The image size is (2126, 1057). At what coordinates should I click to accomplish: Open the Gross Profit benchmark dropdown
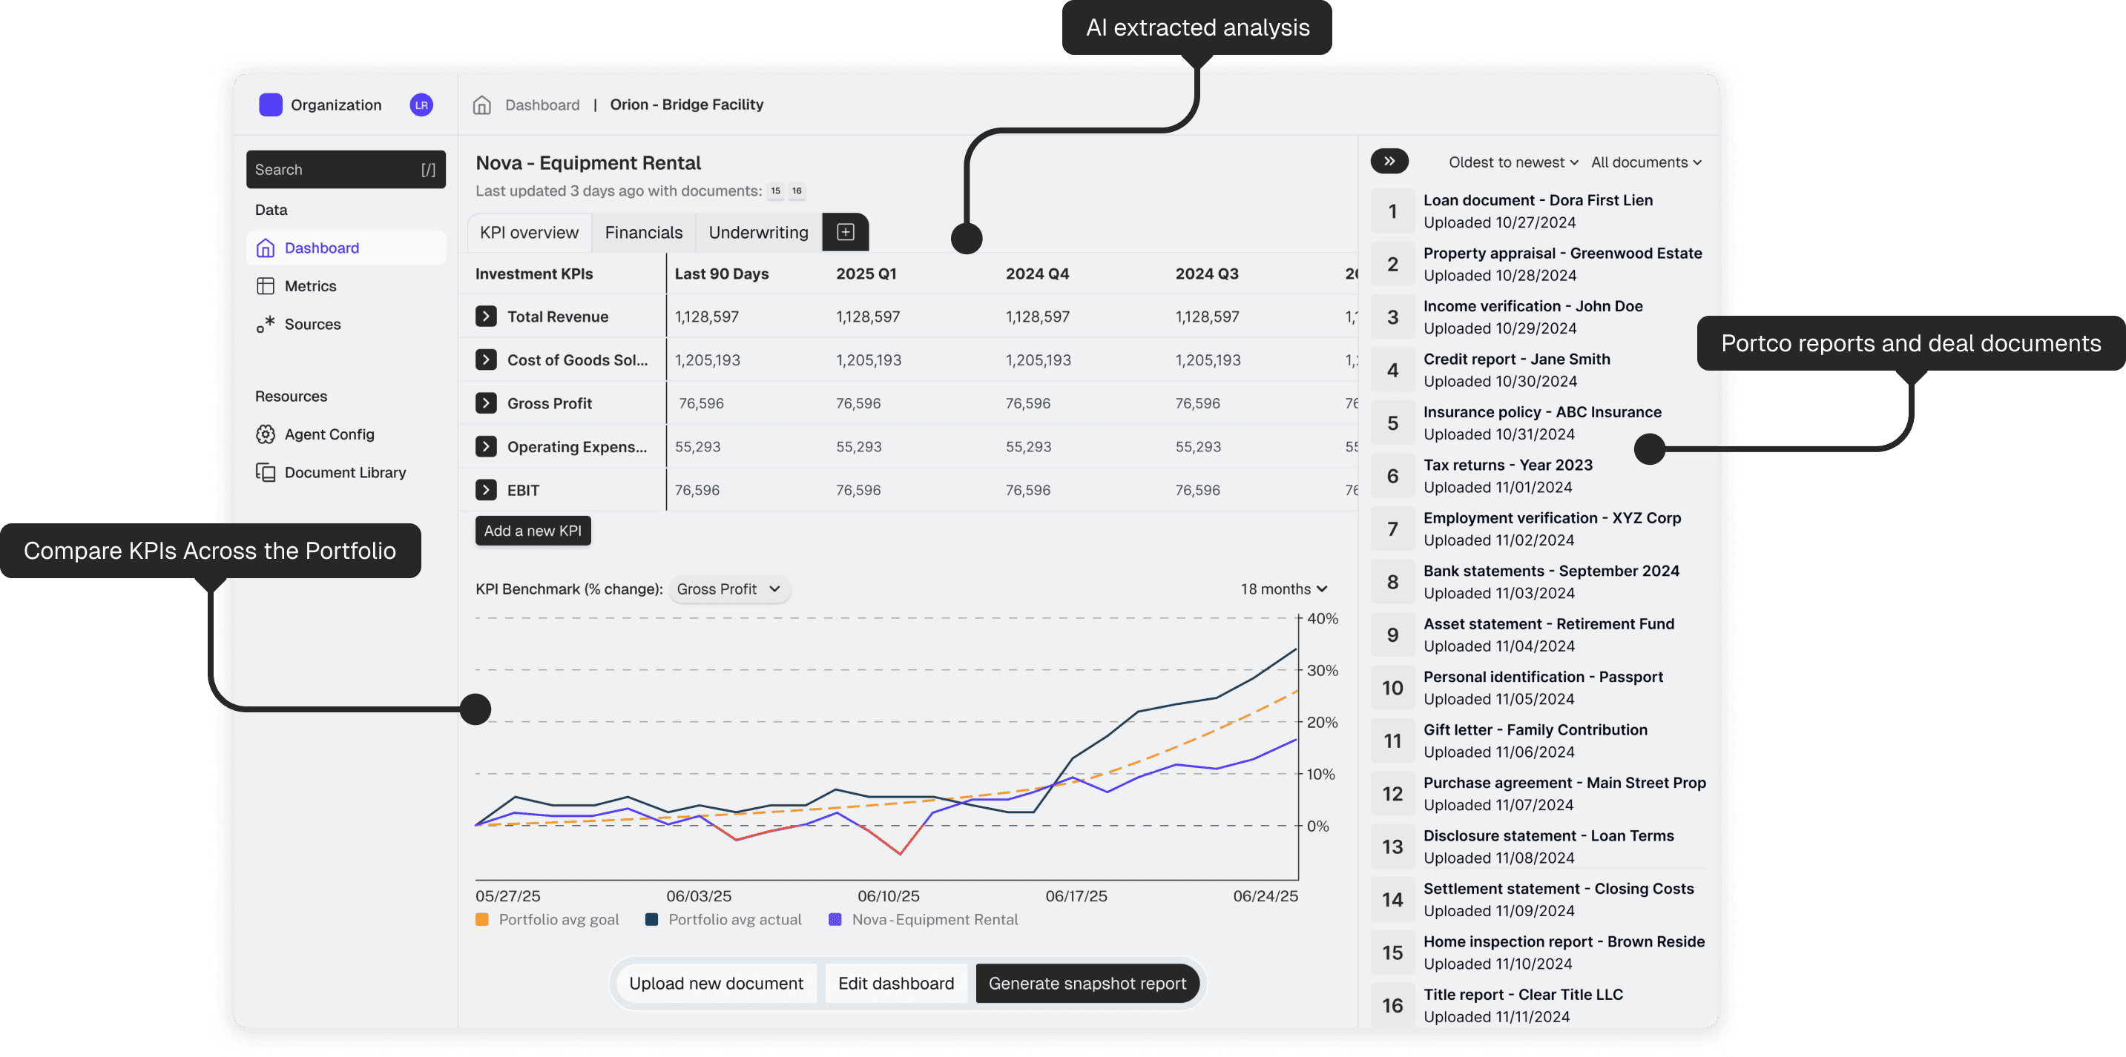pyautogui.click(x=728, y=589)
